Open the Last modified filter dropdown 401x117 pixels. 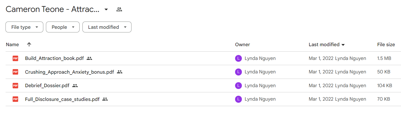tap(107, 27)
